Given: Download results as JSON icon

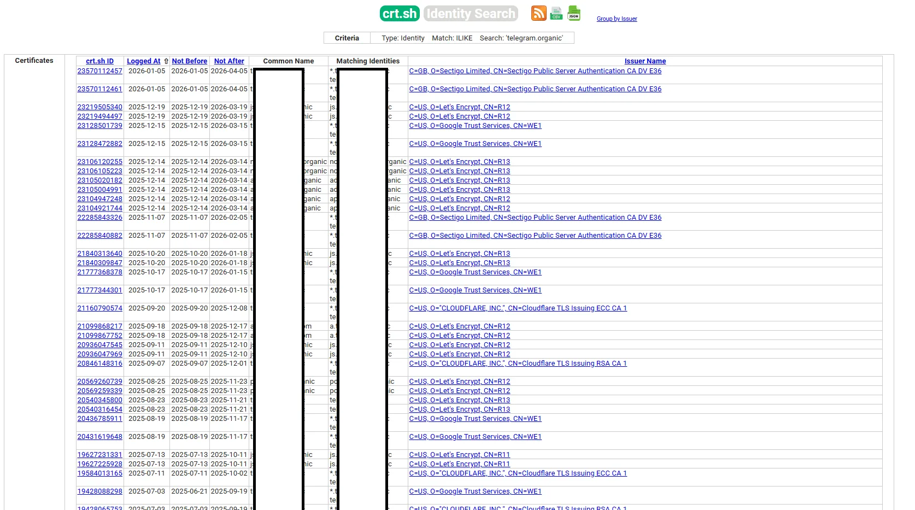Looking at the screenshot, I should click(x=574, y=13).
